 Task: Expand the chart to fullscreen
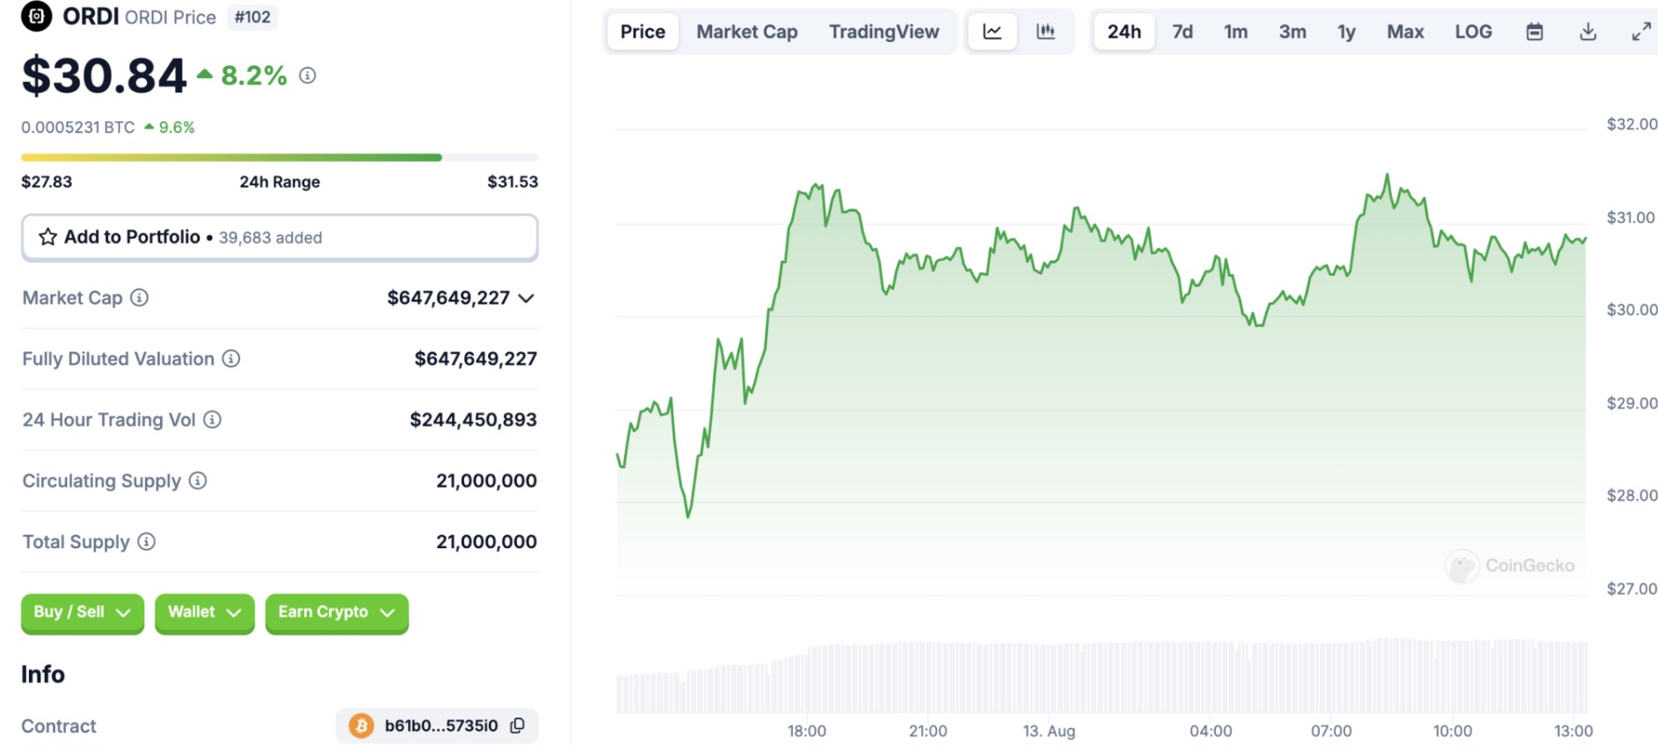tap(1640, 32)
